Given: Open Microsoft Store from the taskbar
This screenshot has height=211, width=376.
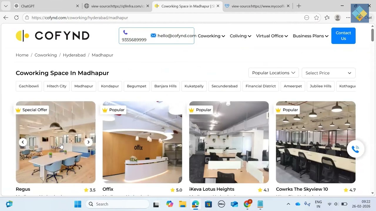Looking at the screenshot, I should click(208, 204).
